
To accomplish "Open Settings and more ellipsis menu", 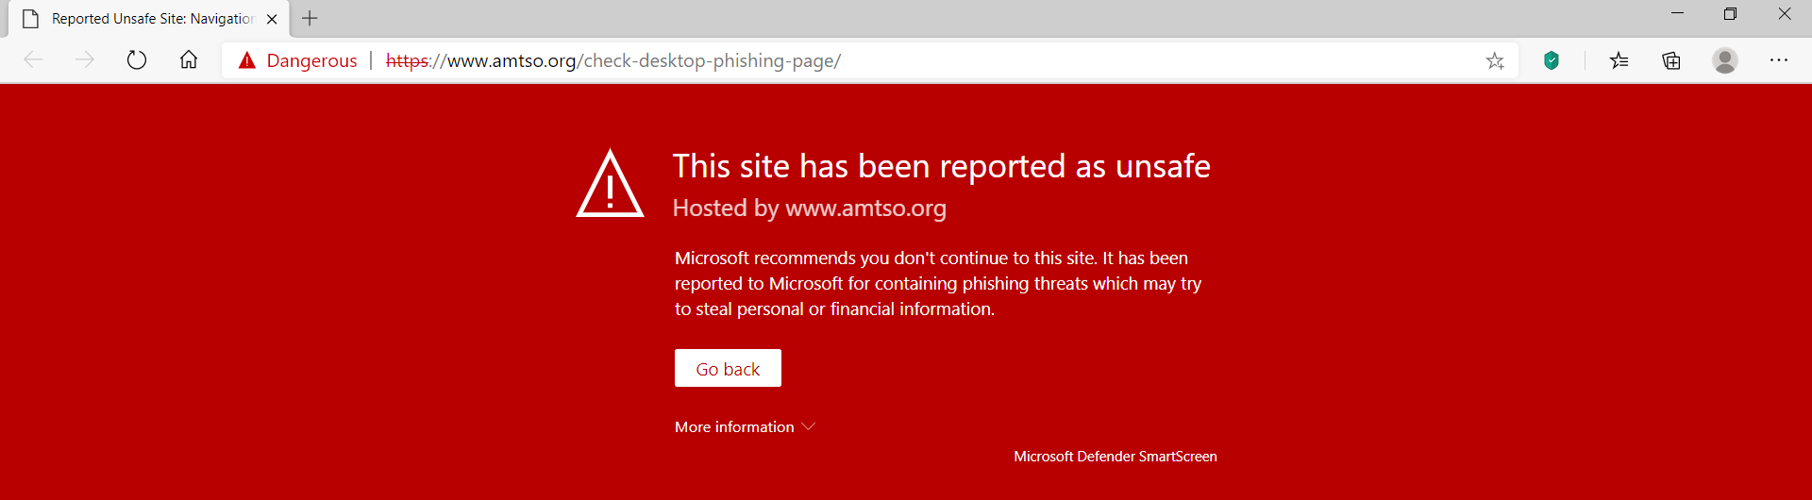I will click(x=1779, y=60).
